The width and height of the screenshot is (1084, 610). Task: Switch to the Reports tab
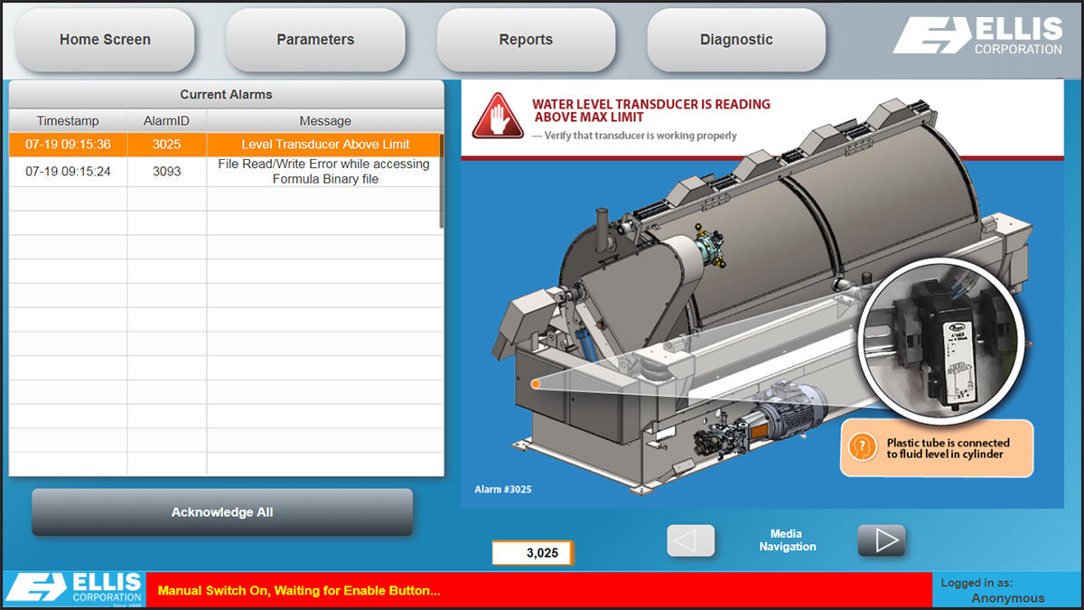coord(526,40)
